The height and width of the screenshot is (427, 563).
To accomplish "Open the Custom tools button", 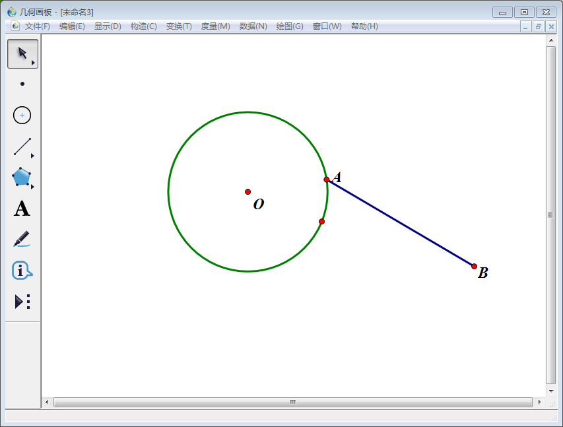I will tap(22, 302).
